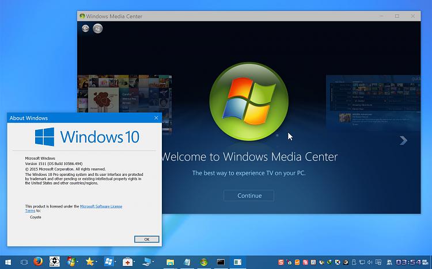Close the About Windows dialog

[x=156, y=118]
